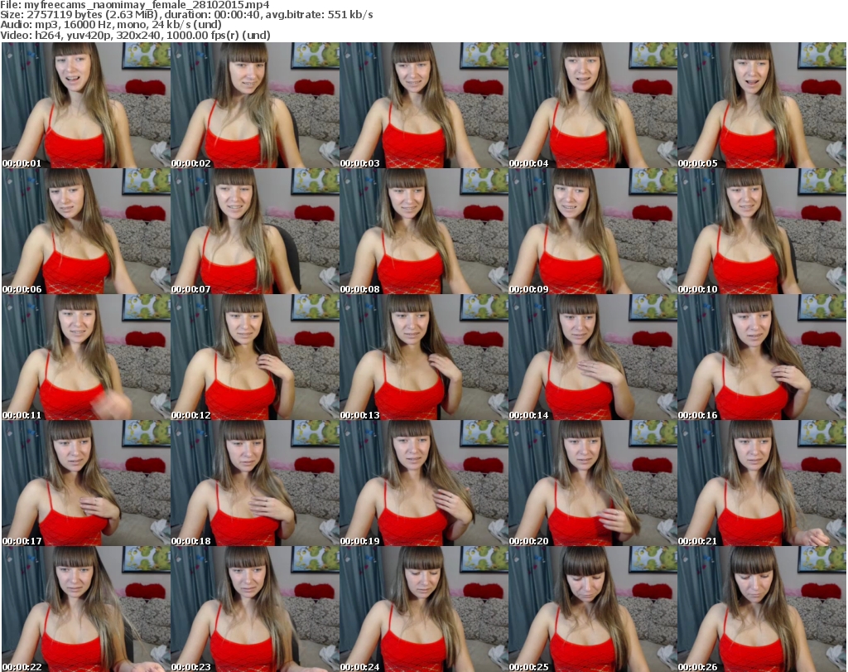Select the frame at timestamp 00:00:12

255,357
